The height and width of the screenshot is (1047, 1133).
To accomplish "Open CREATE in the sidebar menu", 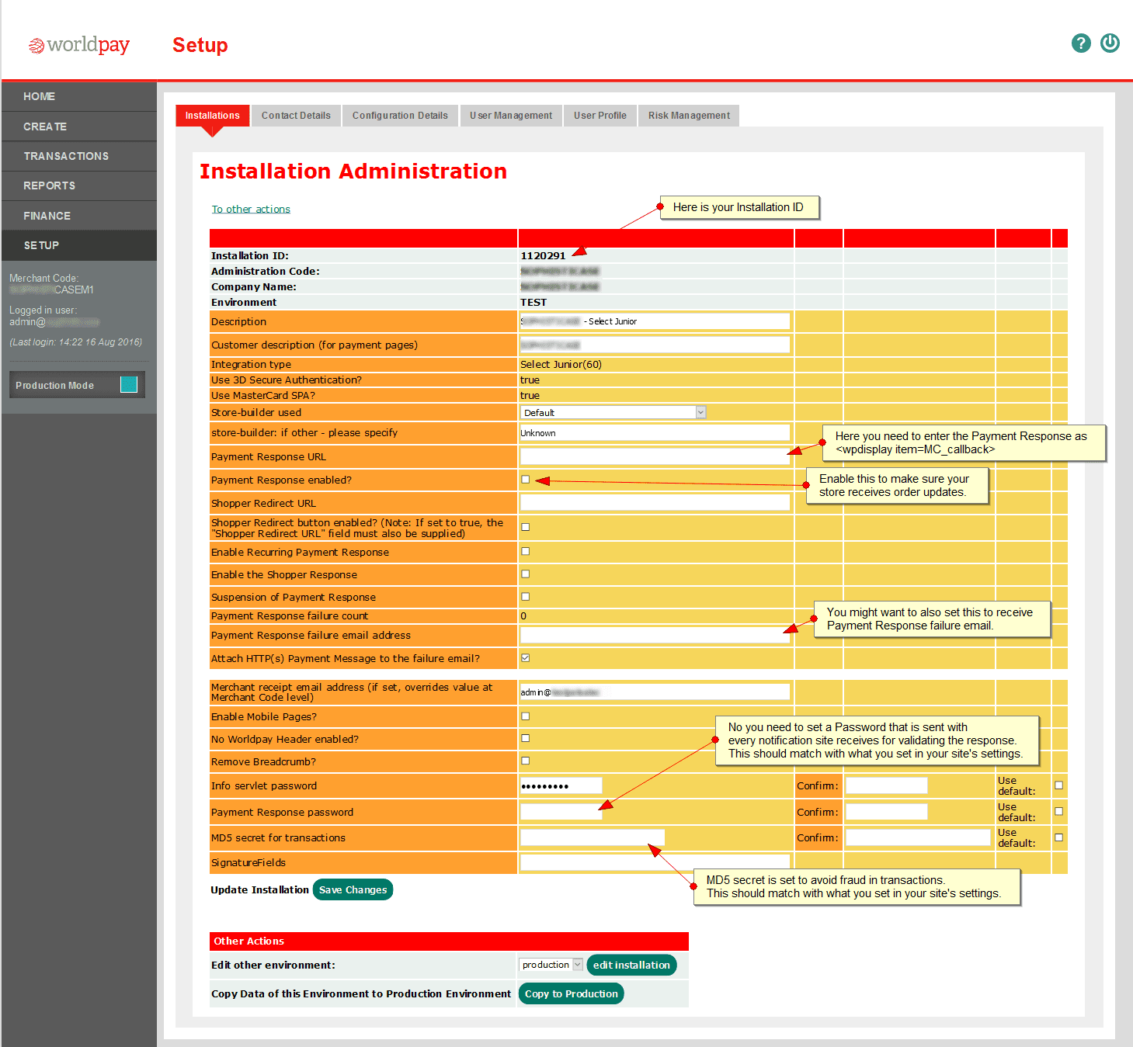I will coord(79,127).
